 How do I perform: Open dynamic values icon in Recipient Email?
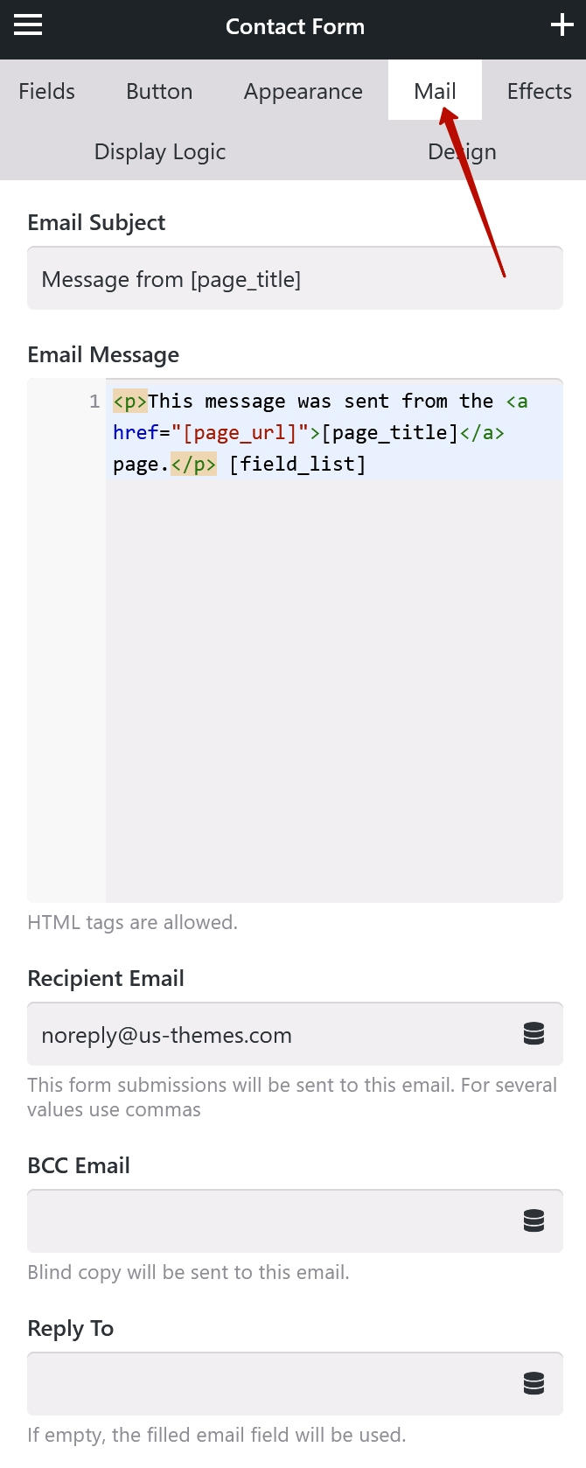click(534, 1034)
